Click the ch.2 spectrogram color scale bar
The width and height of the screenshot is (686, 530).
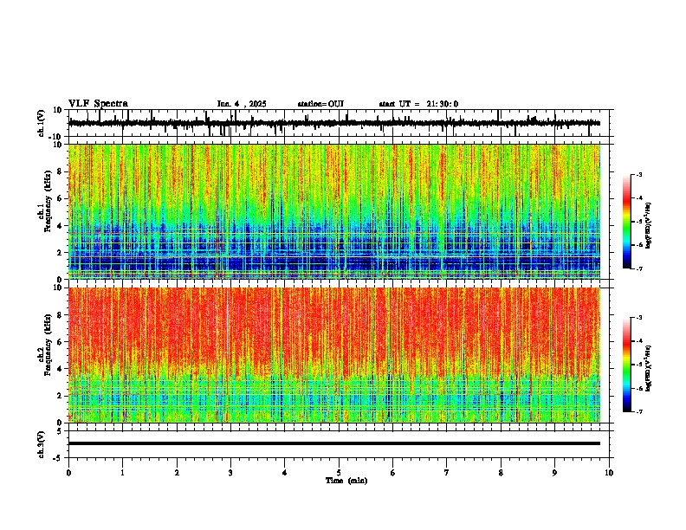[626, 365]
